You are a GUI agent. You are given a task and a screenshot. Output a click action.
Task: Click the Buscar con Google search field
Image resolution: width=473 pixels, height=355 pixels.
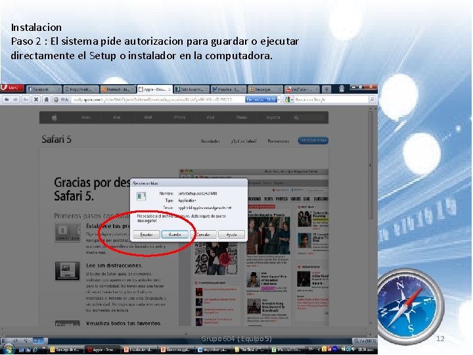331,99
